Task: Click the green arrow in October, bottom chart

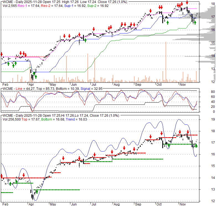Action: tap(169, 145)
